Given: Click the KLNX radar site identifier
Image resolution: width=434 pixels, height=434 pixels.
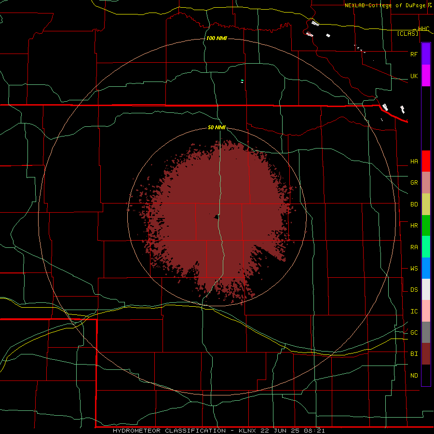Looking at the screenshot, I should [247, 431].
